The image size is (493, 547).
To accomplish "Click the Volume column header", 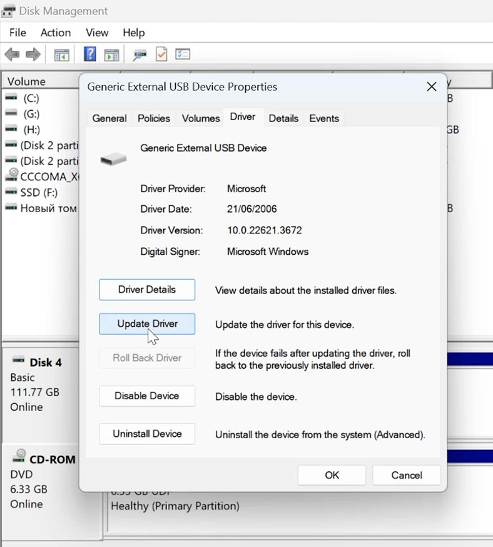I will tap(41, 81).
